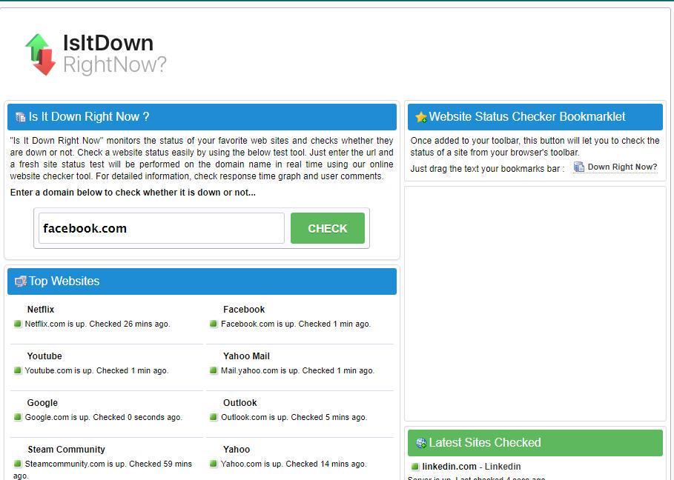The height and width of the screenshot is (480, 674).
Task: Click the globe icon beside Latest Sites Checked
Action: click(x=421, y=443)
